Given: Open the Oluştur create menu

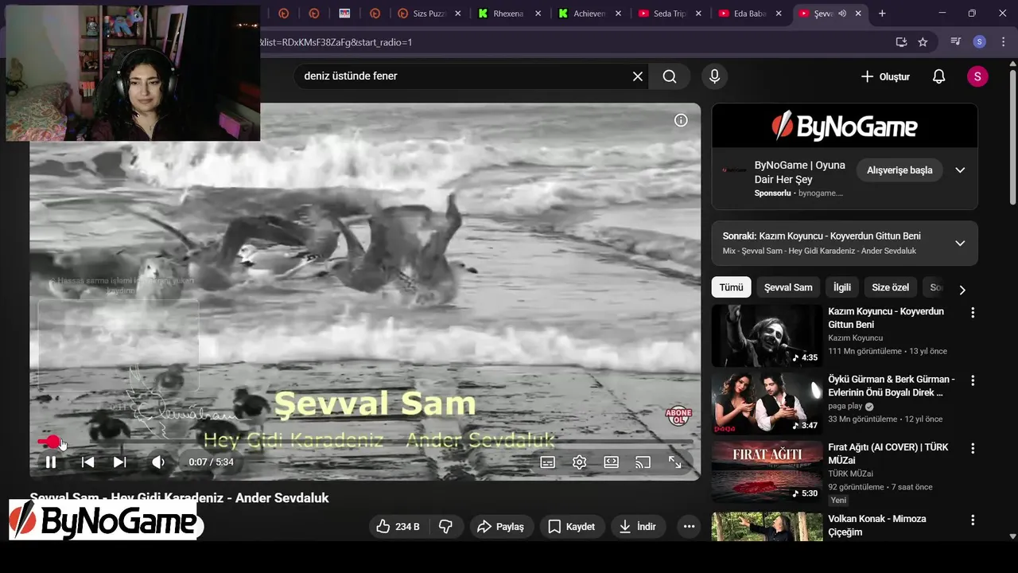Looking at the screenshot, I should click(x=884, y=76).
